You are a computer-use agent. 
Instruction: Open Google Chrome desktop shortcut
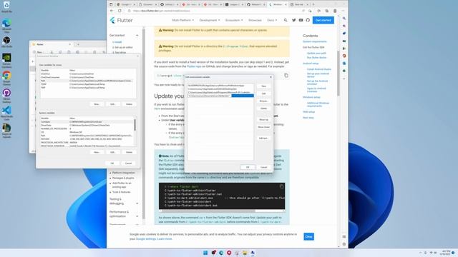(x=6, y=78)
